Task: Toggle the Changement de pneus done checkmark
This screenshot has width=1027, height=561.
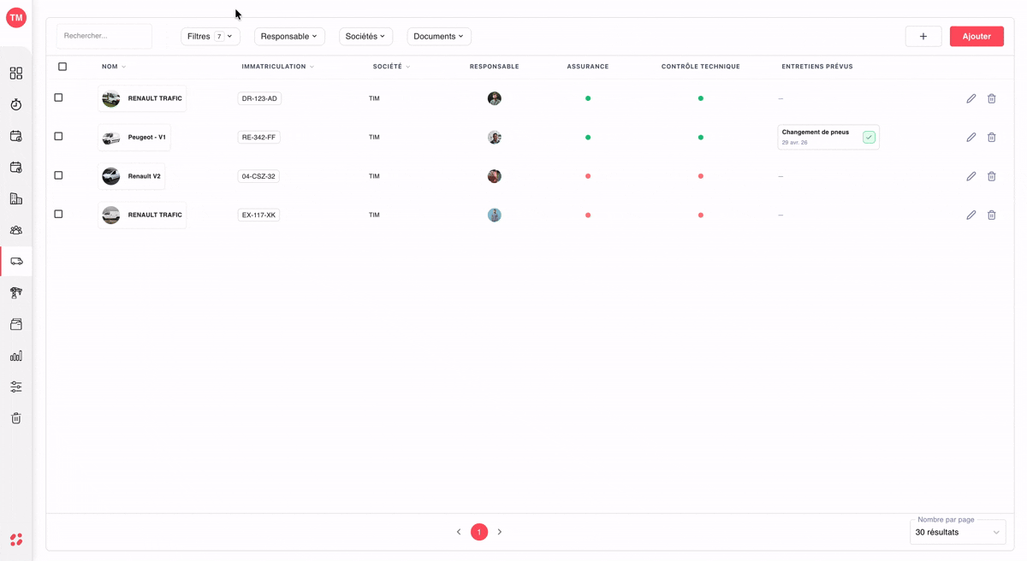Action: click(x=869, y=137)
